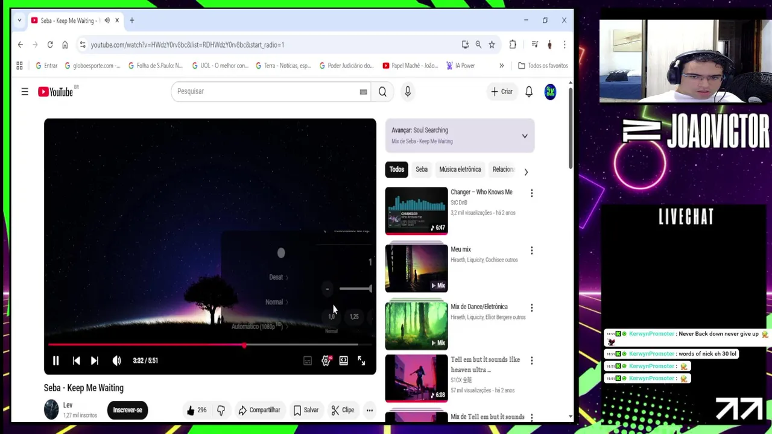Image resolution: width=772 pixels, height=434 pixels.
Task: Go back in the browser
Action: (20, 45)
